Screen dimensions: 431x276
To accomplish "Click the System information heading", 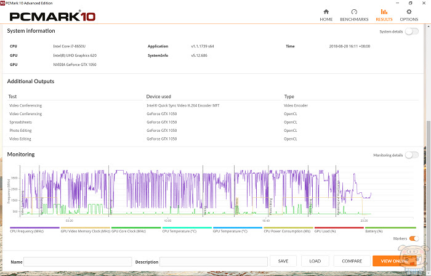I will (x=31, y=31).
